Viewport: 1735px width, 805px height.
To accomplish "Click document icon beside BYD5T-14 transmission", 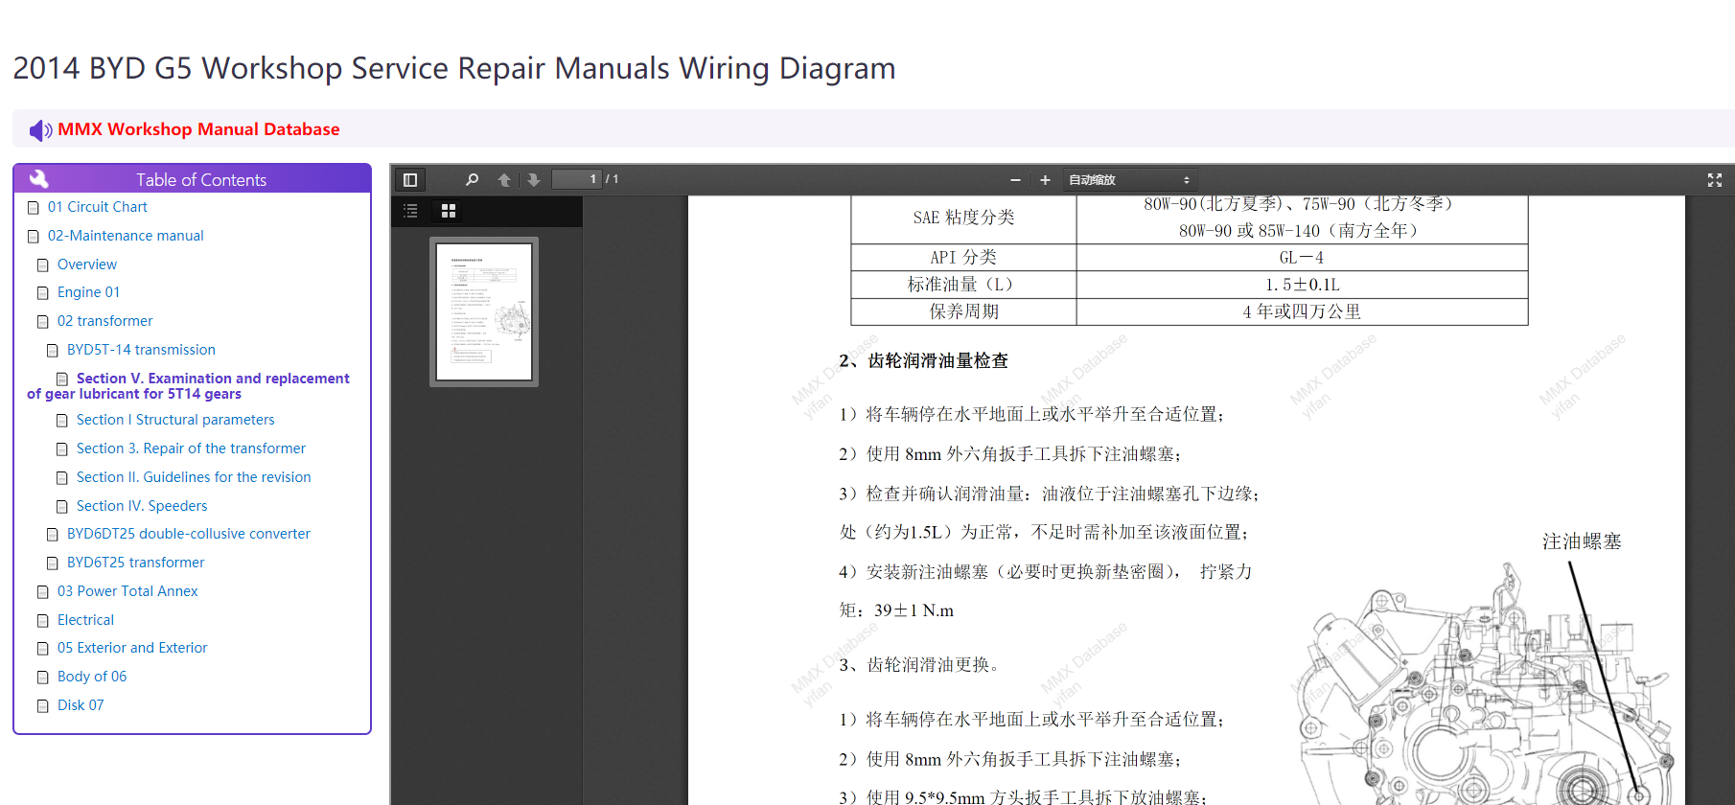I will [53, 351].
